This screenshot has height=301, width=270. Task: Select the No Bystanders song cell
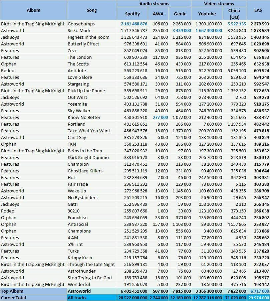pyautogui.click(x=92, y=197)
